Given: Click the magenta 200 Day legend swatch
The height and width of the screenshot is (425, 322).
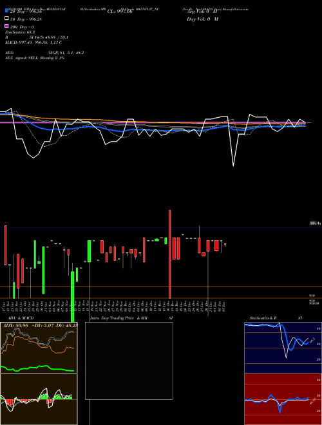Looking at the screenshot, I should point(6,26).
